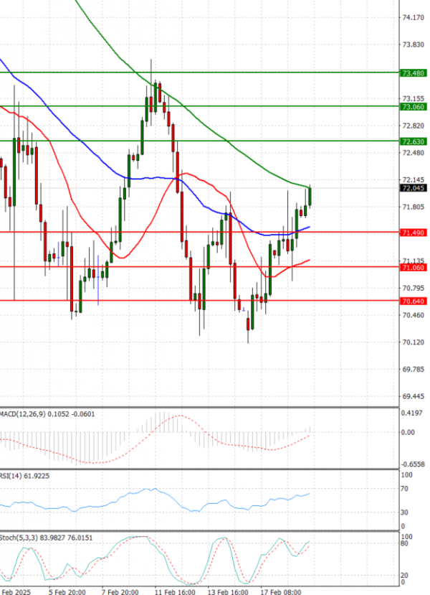Click the 74.170 price axis value
The height and width of the screenshot is (595, 430).
click(x=414, y=17)
